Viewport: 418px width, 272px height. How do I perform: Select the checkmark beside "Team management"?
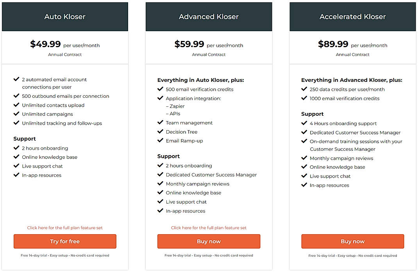point(160,122)
